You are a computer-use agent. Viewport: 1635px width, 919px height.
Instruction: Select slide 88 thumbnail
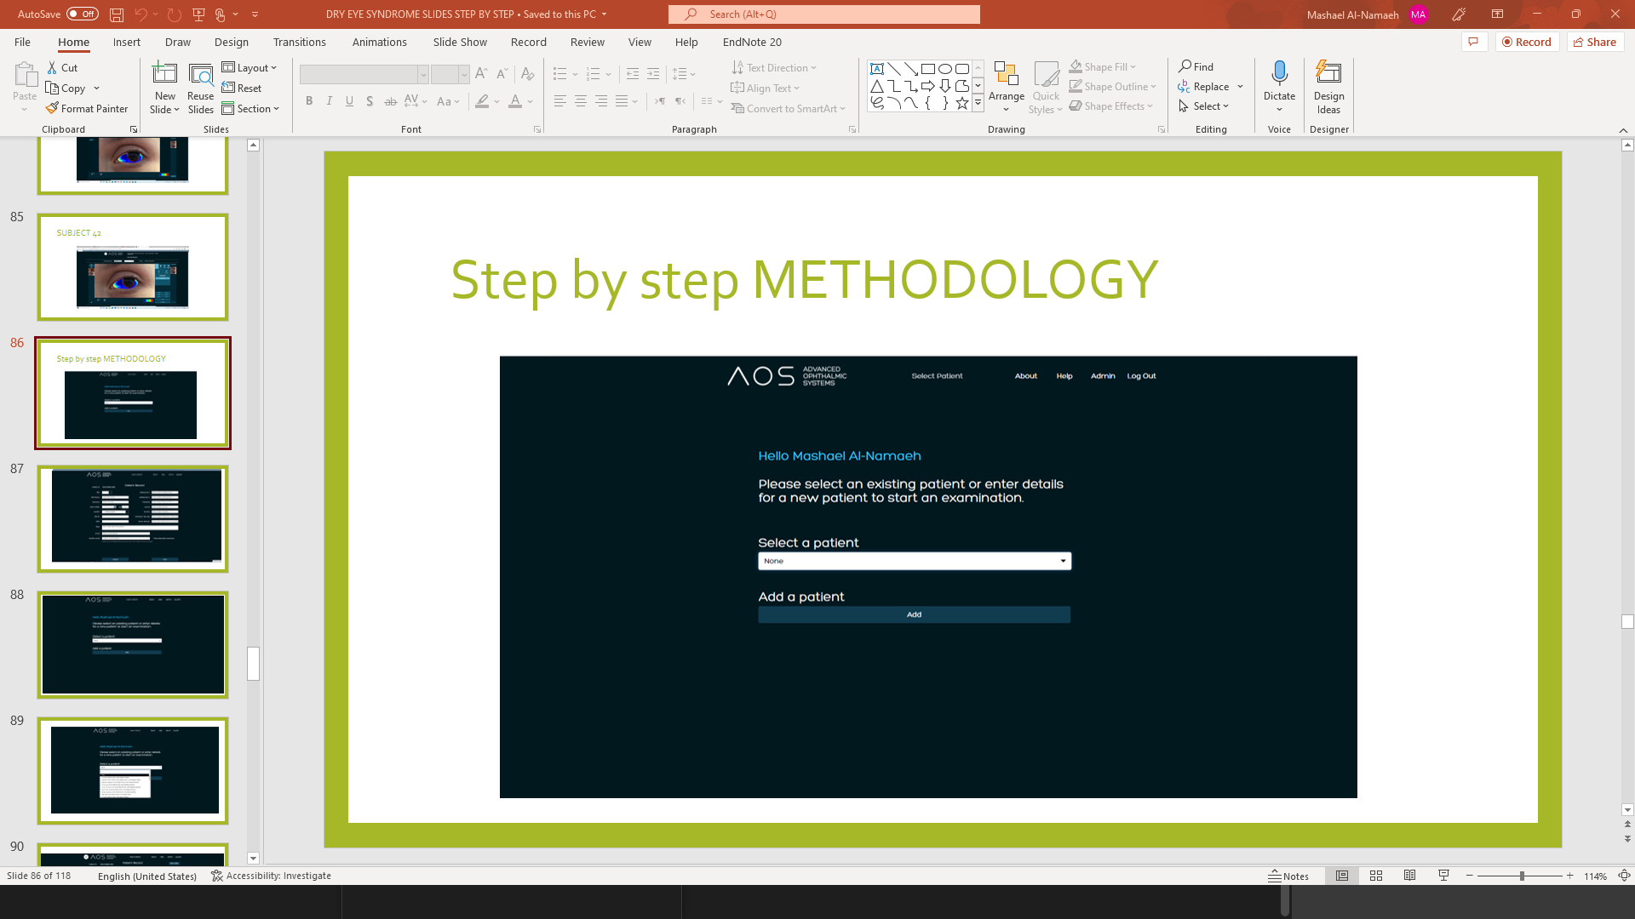click(133, 644)
